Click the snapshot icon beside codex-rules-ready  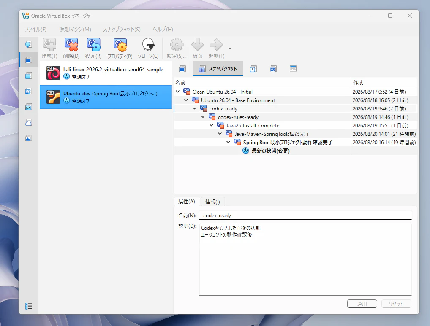(x=212, y=117)
